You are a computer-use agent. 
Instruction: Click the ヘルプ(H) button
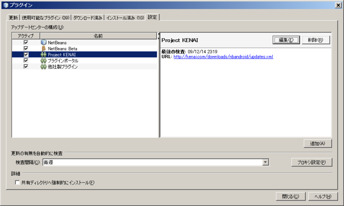(323, 197)
